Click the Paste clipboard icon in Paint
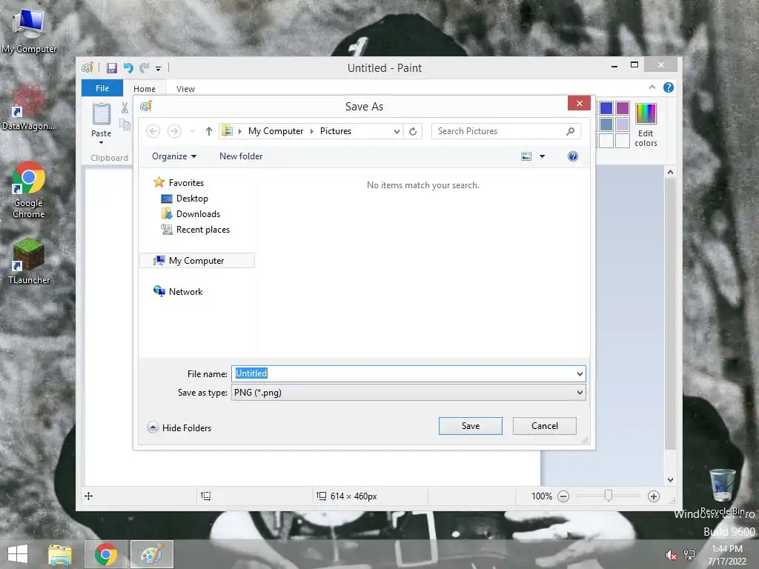 [x=101, y=114]
